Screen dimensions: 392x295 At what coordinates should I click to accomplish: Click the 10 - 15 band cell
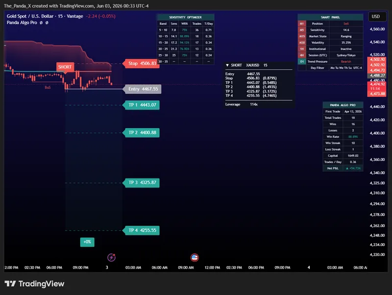pyautogui.click(x=163, y=36)
